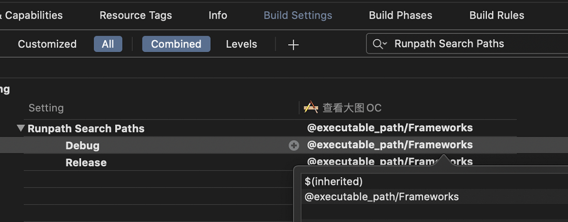Switch to Combined view toggle

pyautogui.click(x=176, y=44)
